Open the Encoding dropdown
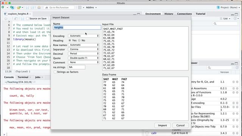 click(84, 36)
